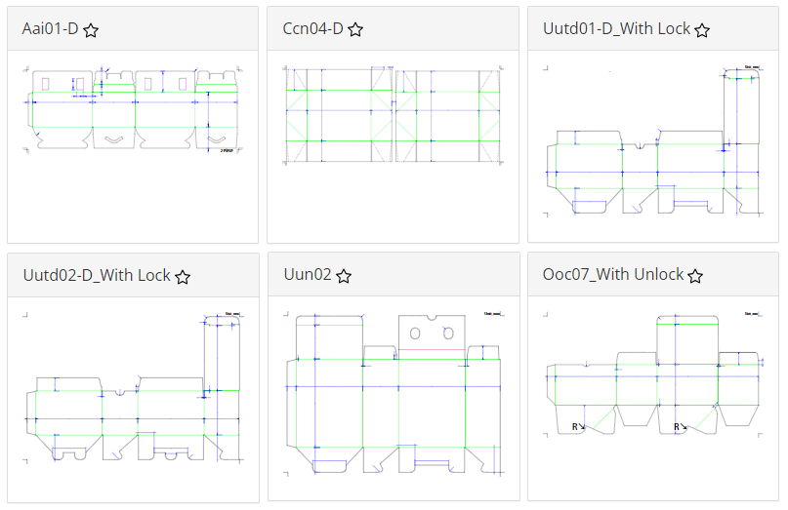Image resolution: width=788 pixels, height=510 pixels.
Task: Mark Uutd01-D_With Lock as favorite
Action: pyautogui.click(x=702, y=30)
